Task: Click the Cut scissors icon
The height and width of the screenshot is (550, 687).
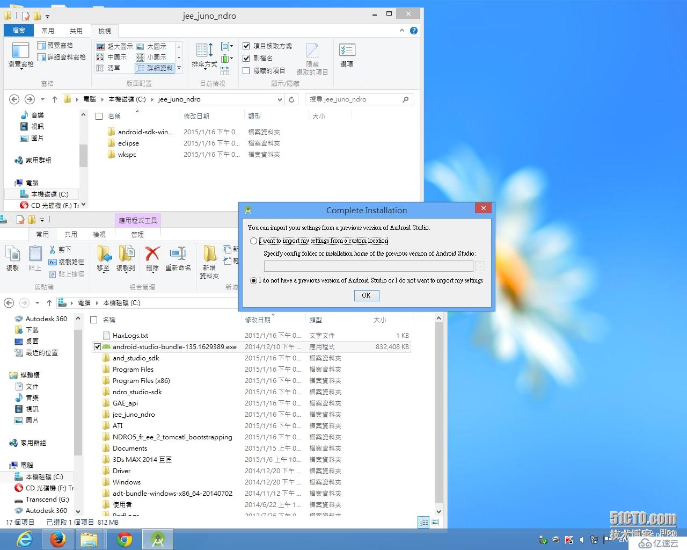Action: tap(53, 249)
